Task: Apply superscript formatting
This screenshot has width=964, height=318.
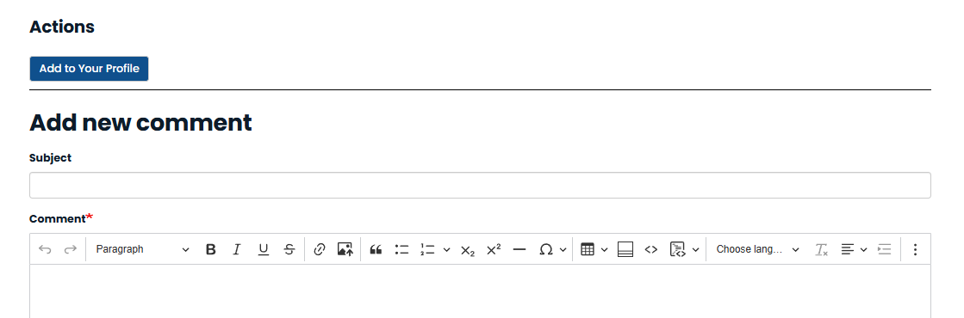Action: point(494,249)
